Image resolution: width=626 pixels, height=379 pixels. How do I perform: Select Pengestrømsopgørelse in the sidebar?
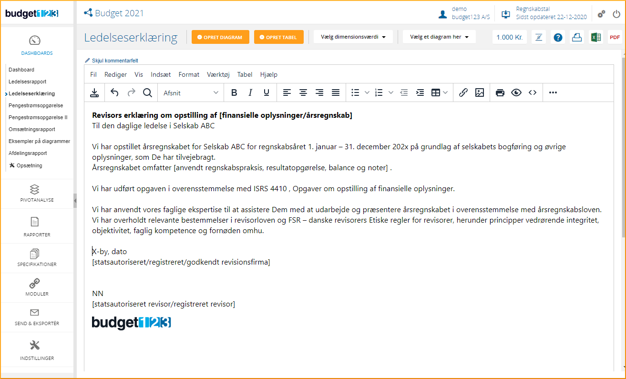coord(36,105)
